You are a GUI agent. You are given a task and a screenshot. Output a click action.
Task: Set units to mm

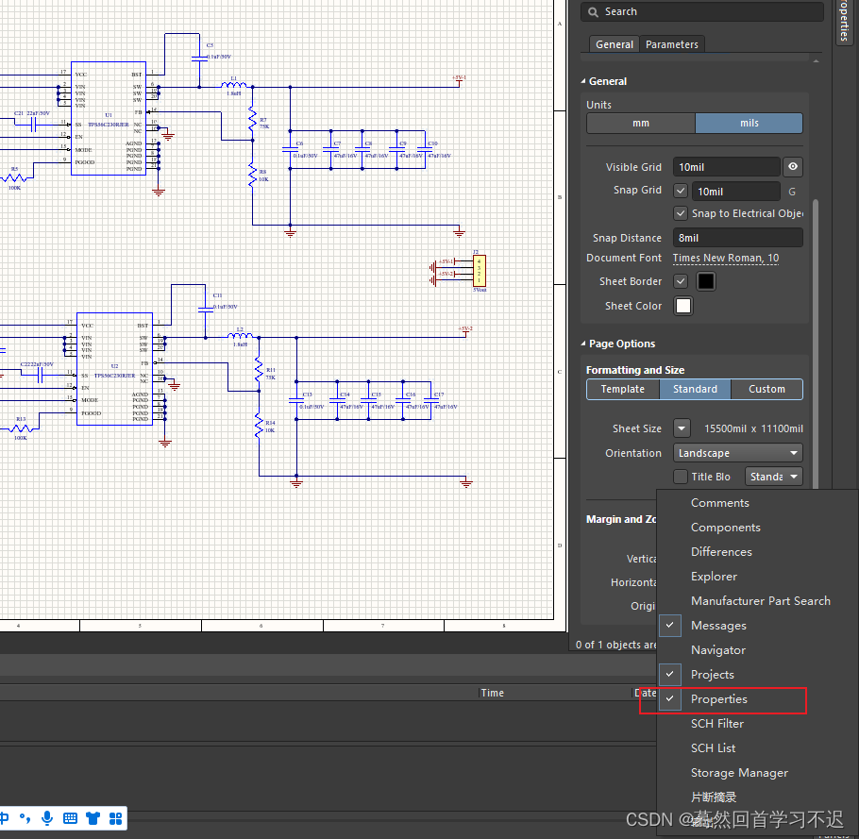click(641, 123)
